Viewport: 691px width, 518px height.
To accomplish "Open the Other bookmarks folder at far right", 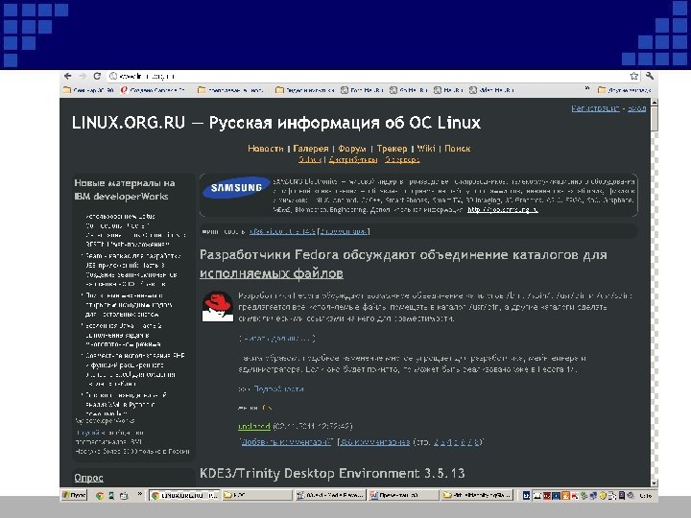I will (x=624, y=90).
